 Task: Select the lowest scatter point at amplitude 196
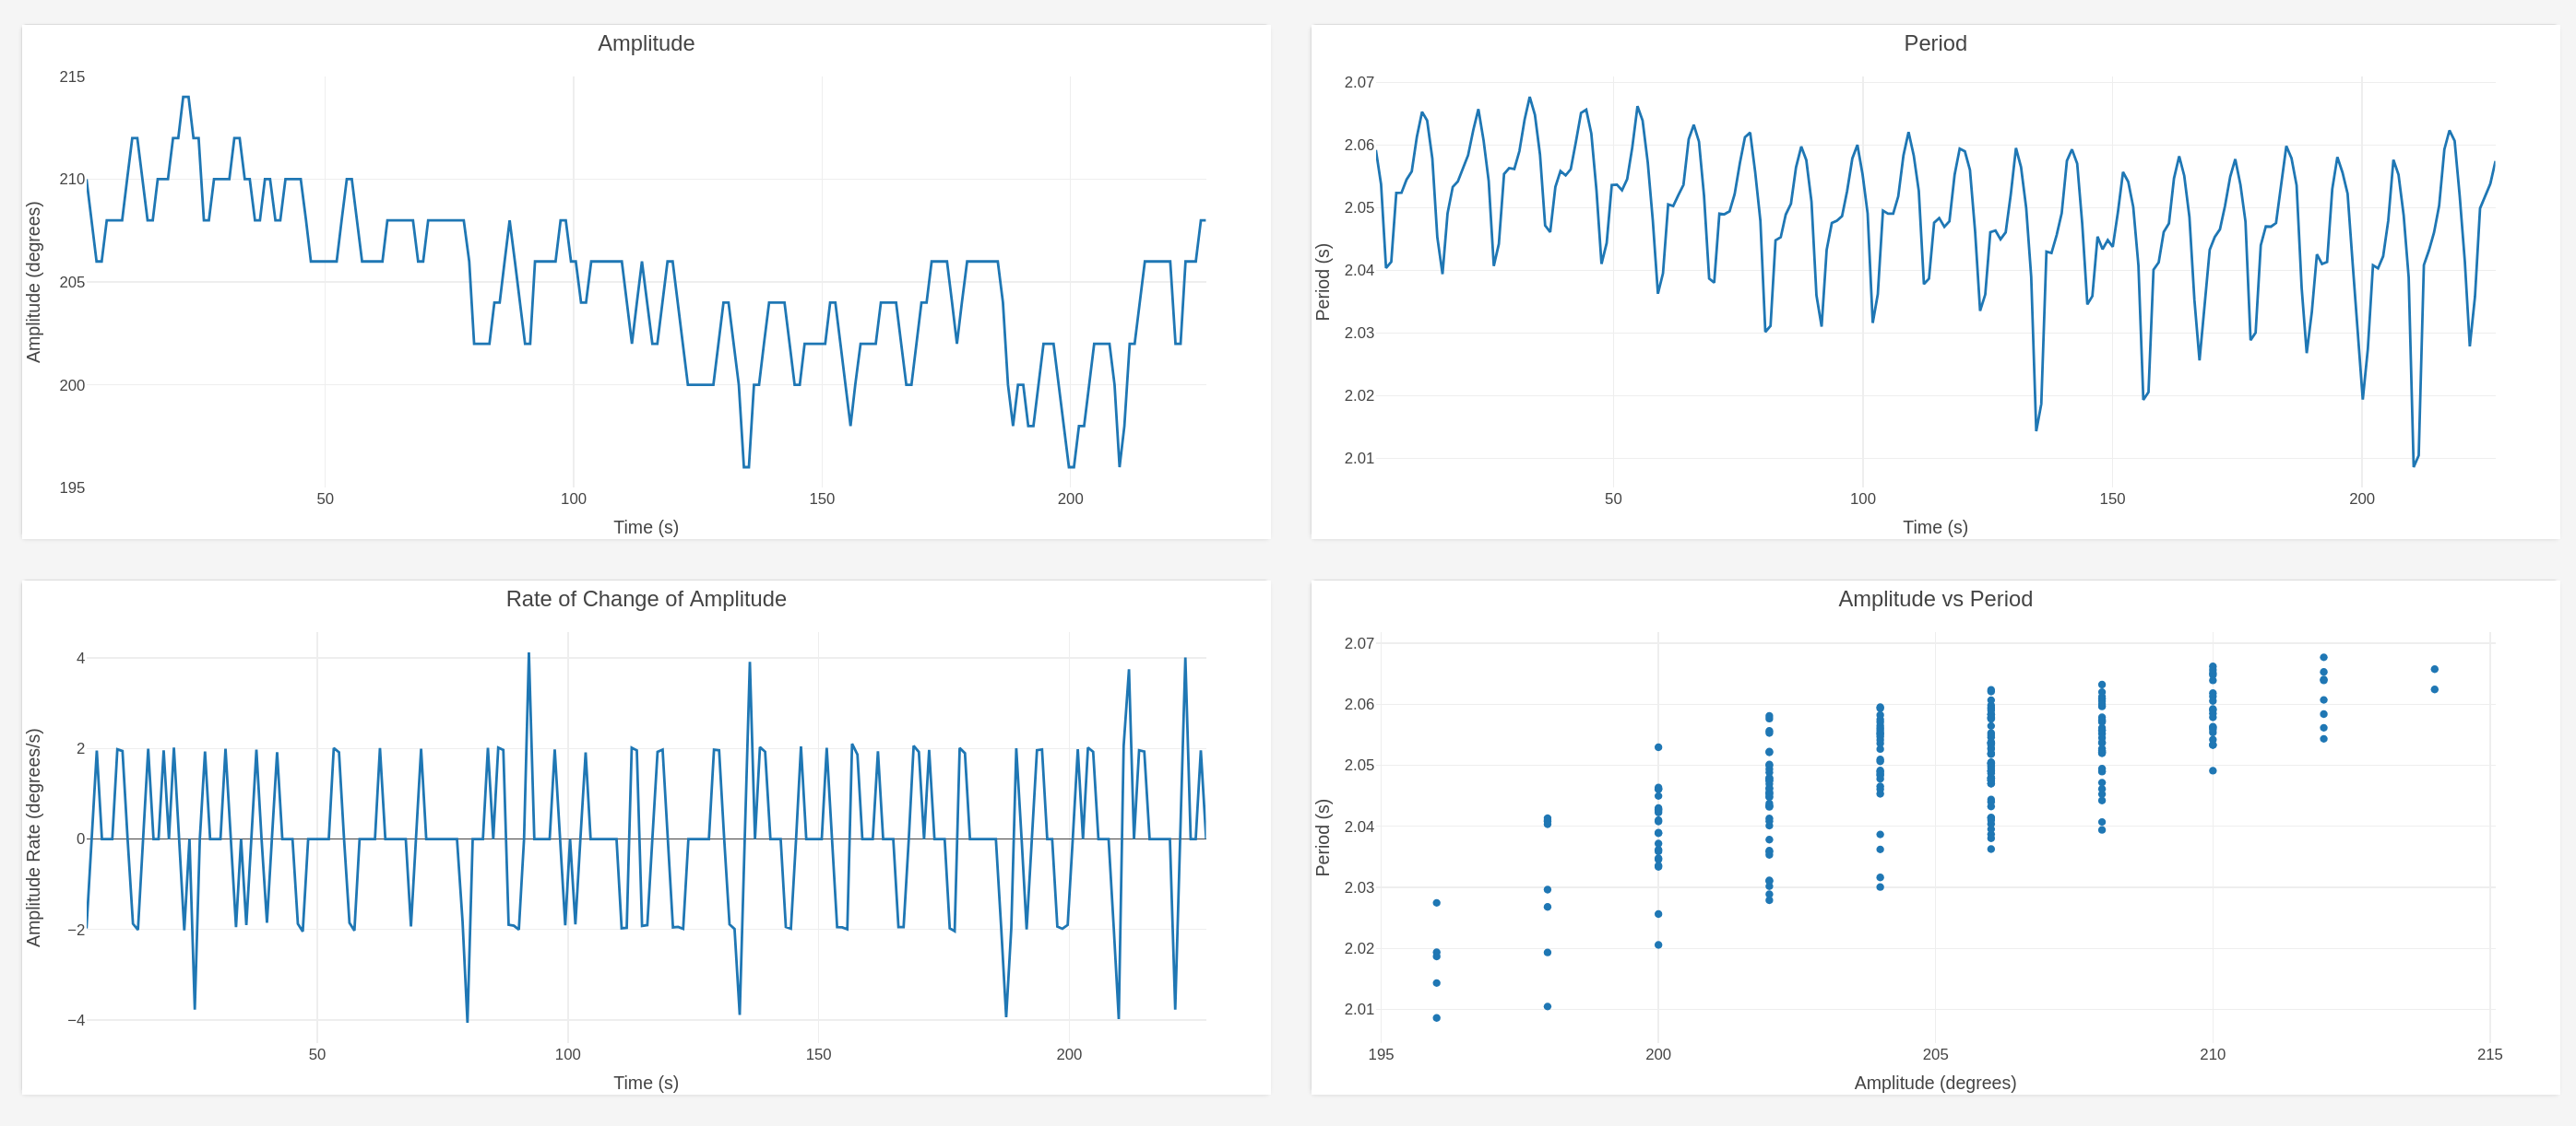point(1436,1018)
